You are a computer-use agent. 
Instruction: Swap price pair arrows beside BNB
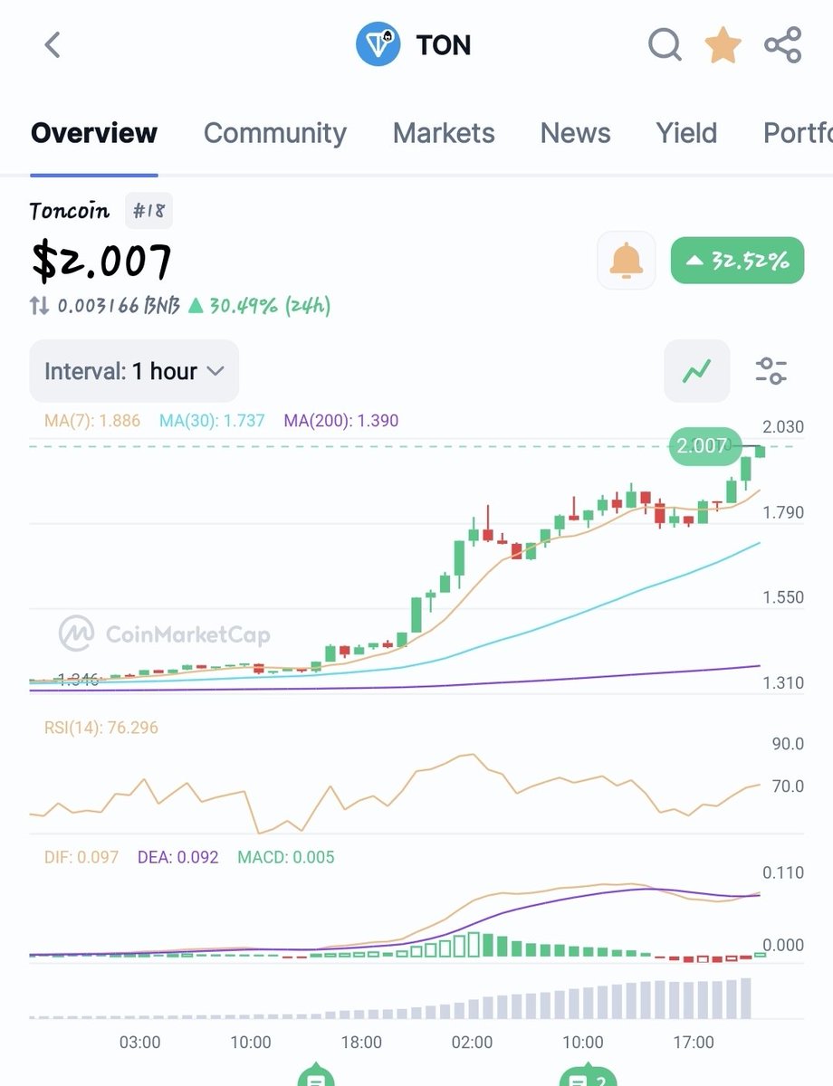[39, 306]
